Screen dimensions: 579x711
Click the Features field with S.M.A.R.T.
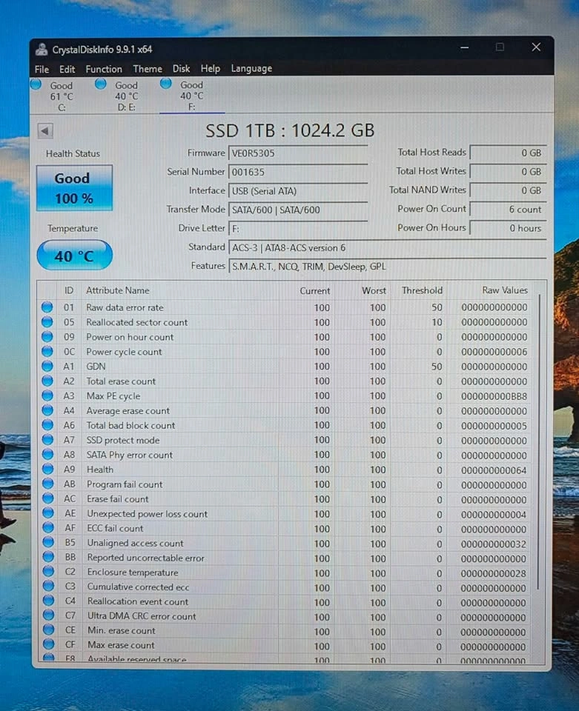[388, 267]
